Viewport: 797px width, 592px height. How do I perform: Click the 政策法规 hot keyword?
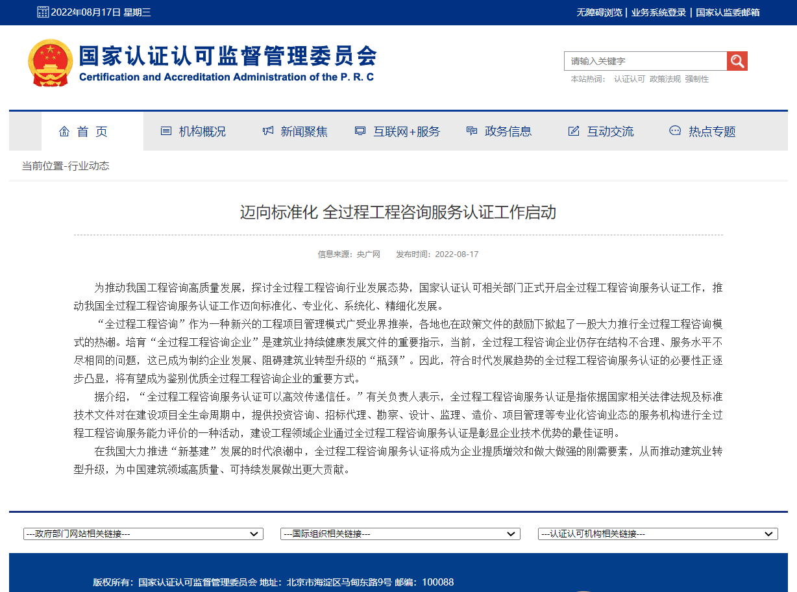(x=665, y=79)
